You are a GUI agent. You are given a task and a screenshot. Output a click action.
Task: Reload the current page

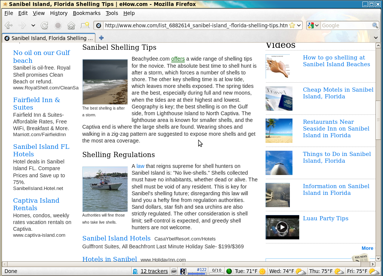coord(45,25)
